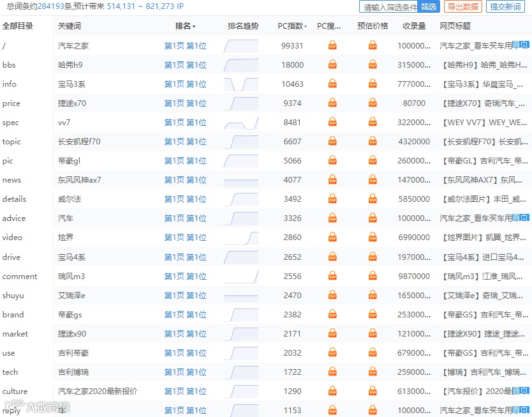Open 第1页 第1位 ranking link for 哈弗h9
This screenshot has height=417, width=532.
click(x=185, y=65)
